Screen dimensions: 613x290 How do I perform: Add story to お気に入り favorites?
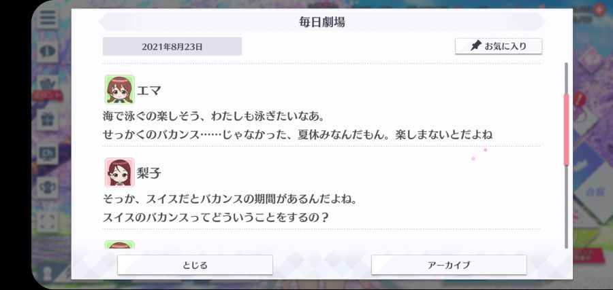coord(499,46)
